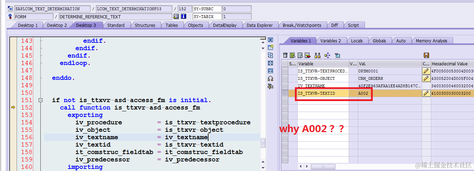Select the Variables 1 tab
Screen dimensions: 474x171
[x=301, y=41]
